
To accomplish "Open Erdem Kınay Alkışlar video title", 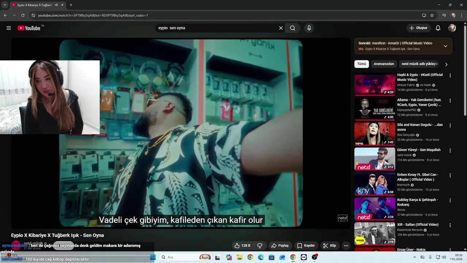I will pos(418,177).
